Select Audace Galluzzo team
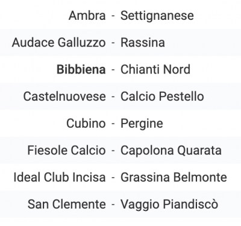 [x=58, y=42]
